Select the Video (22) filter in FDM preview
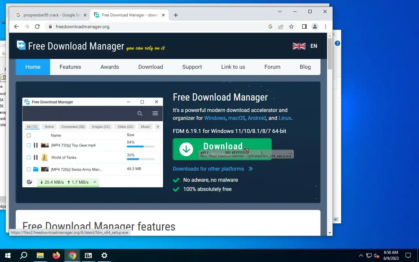The width and height of the screenshot is (419, 262). click(x=125, y=127)
